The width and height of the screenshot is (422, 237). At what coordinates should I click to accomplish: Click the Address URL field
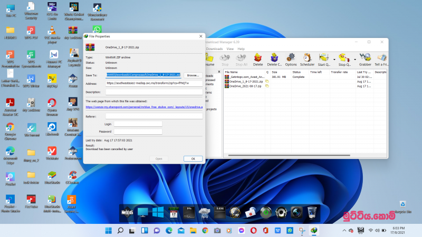(x=154, y=83)
